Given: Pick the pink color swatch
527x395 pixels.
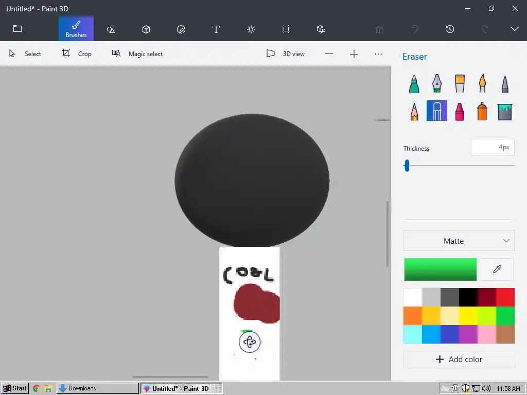Looking at the screenshot, I should (487, 334).
